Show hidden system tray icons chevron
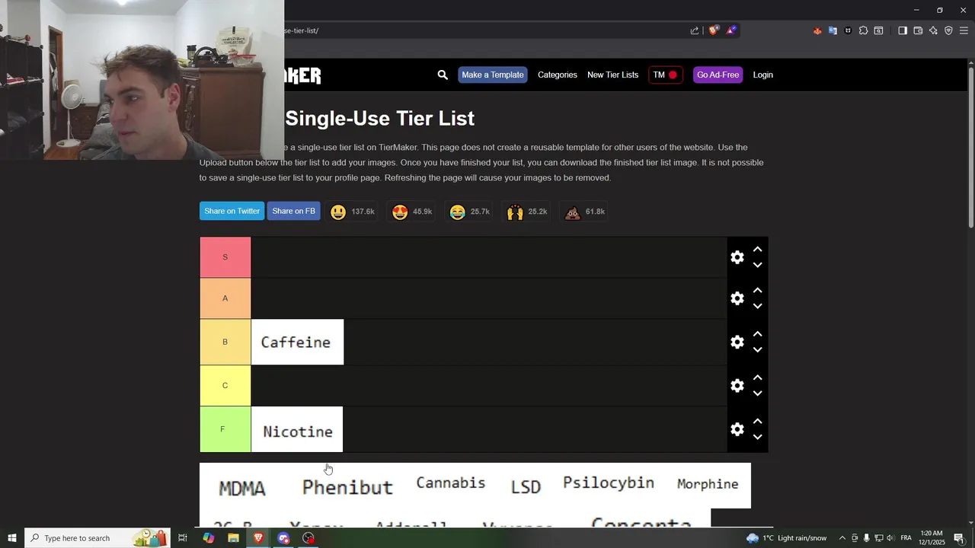The height and width of the screenshot is (548, 975). 842,538
